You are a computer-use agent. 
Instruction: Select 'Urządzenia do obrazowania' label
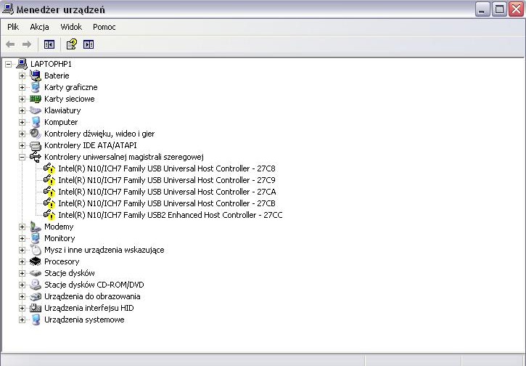tap(92, 296)
